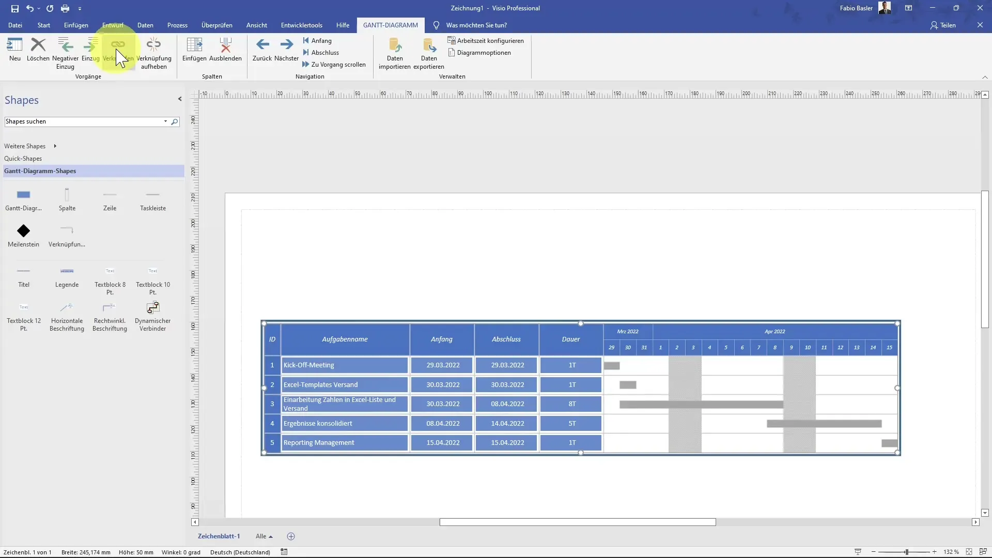Switch to the Entwicklertools tab
This screenshot has width=992, height=558.
302,25
